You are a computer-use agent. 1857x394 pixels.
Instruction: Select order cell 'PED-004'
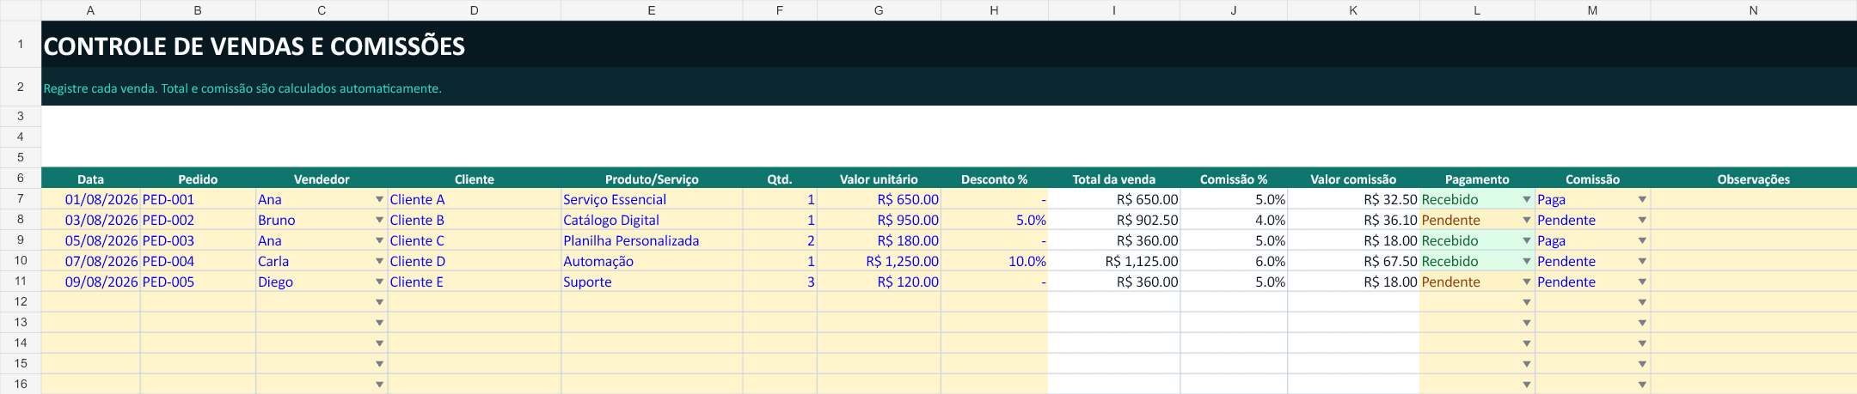click(198, 261)
